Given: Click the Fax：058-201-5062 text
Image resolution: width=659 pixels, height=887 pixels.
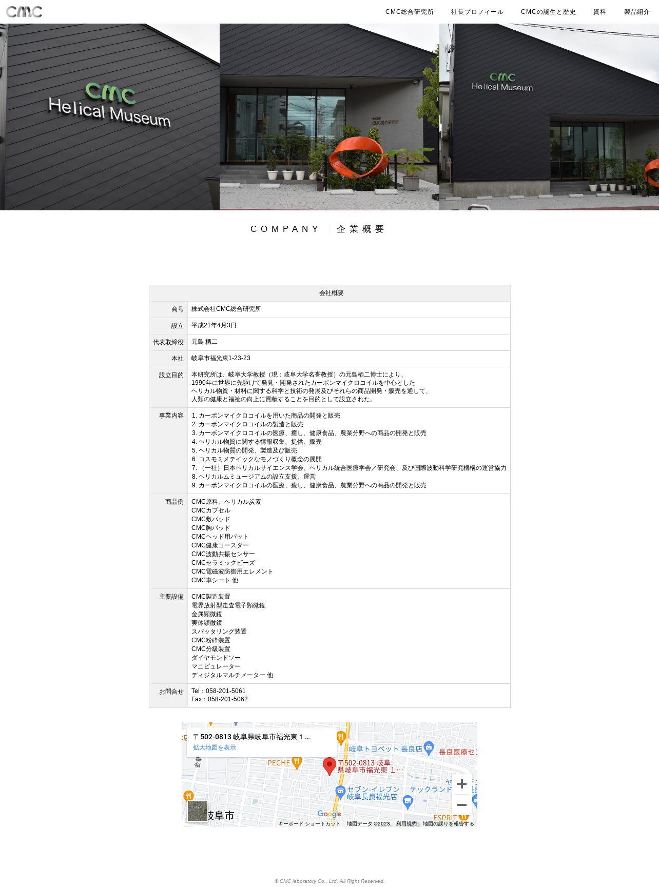Looking at the screenshot, I should [220, 699].
